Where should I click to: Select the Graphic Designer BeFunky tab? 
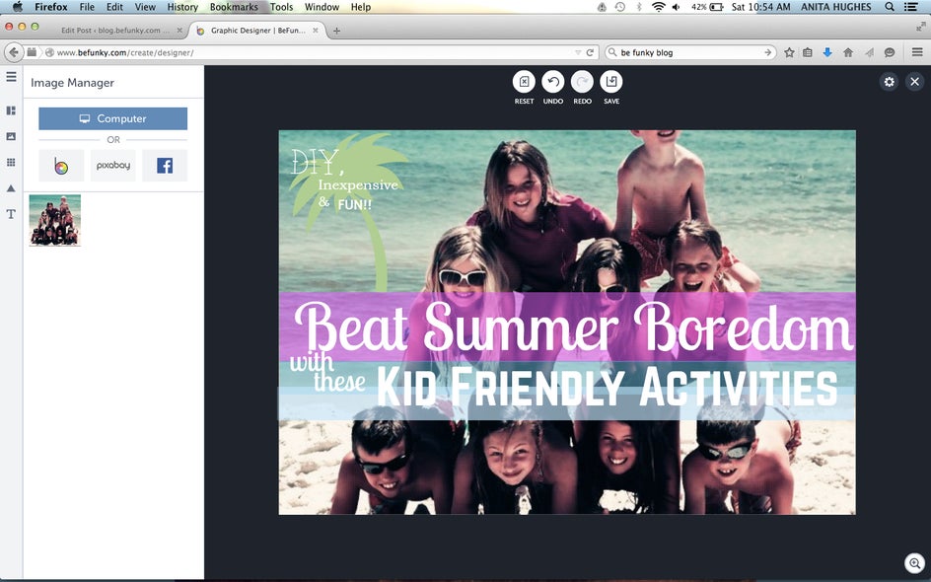257,31
